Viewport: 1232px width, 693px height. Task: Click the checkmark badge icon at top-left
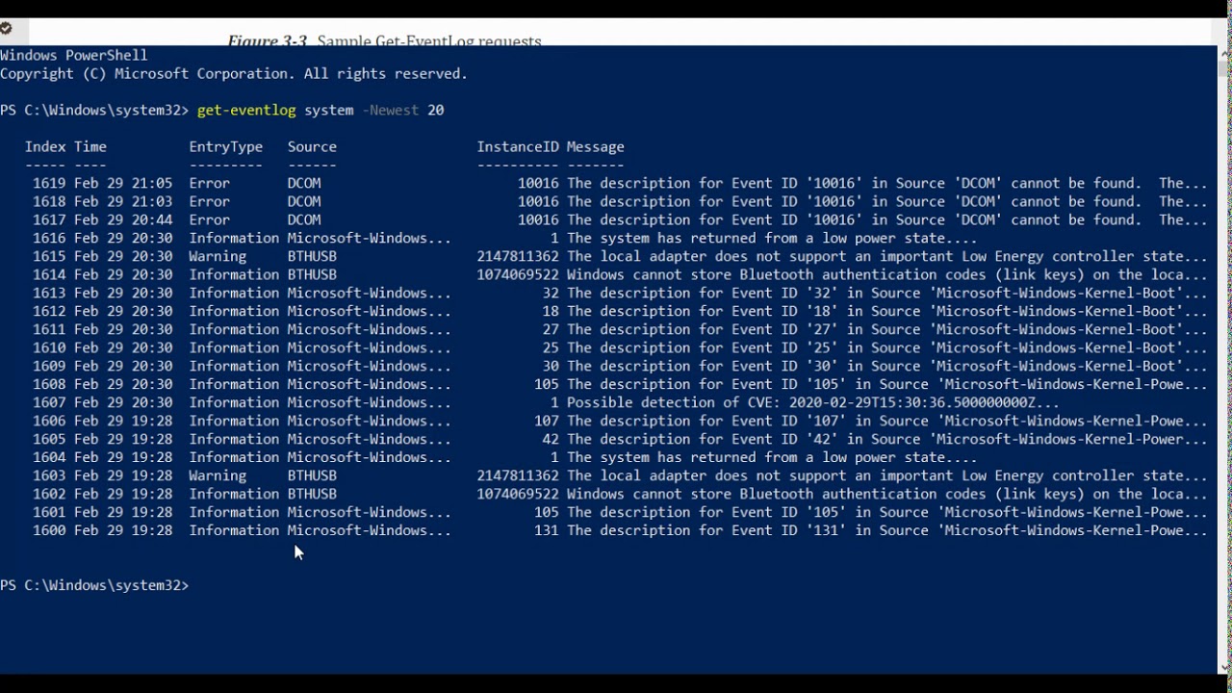point(6,28)
